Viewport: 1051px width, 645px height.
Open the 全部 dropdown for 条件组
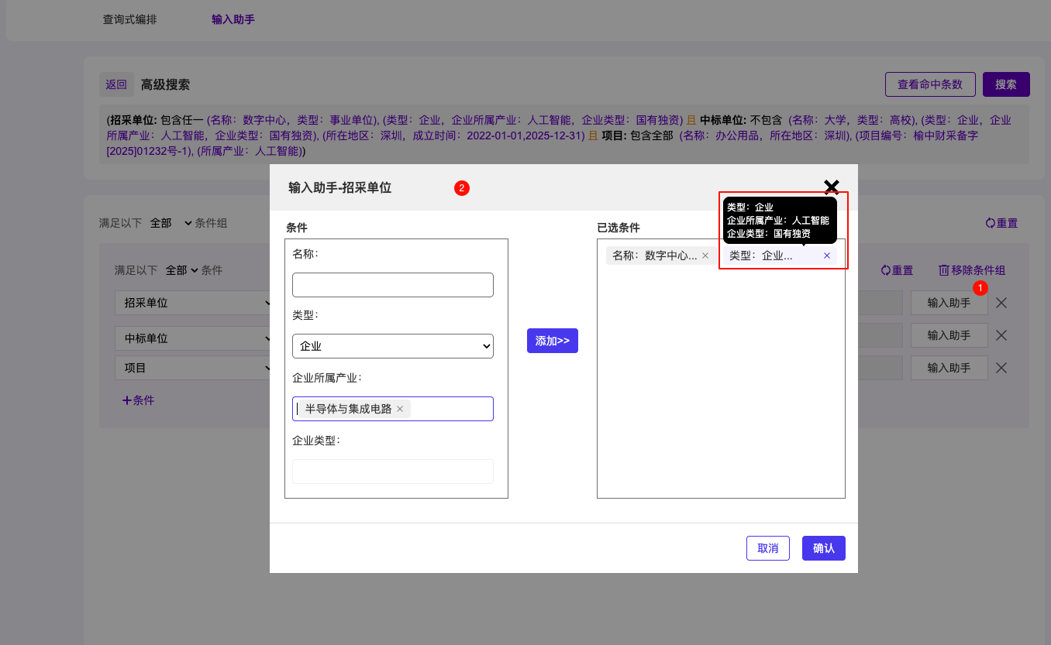tap(170, 223)
